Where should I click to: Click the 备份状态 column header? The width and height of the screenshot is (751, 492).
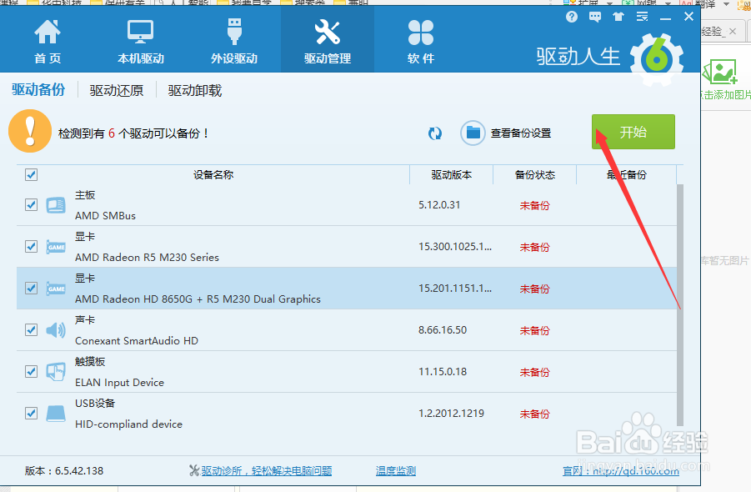(534, 175)
